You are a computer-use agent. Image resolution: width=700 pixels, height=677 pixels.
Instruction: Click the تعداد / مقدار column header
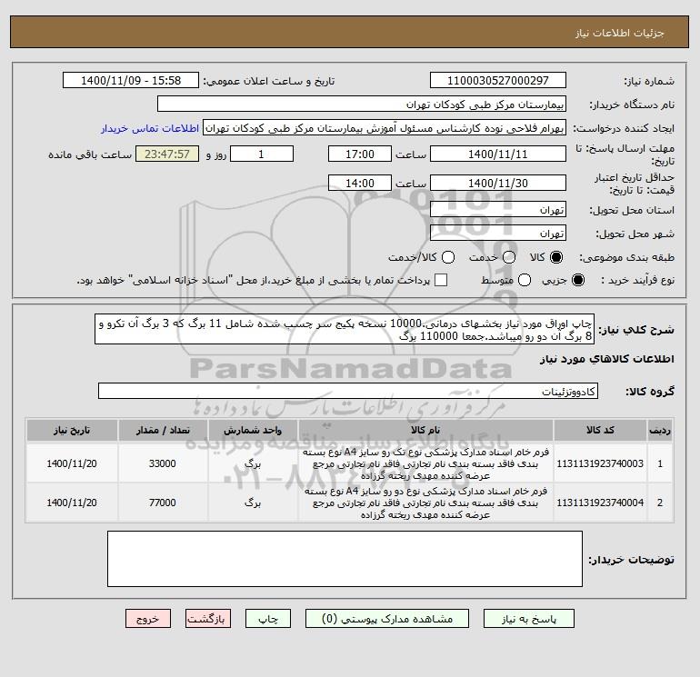pos(163,430)
